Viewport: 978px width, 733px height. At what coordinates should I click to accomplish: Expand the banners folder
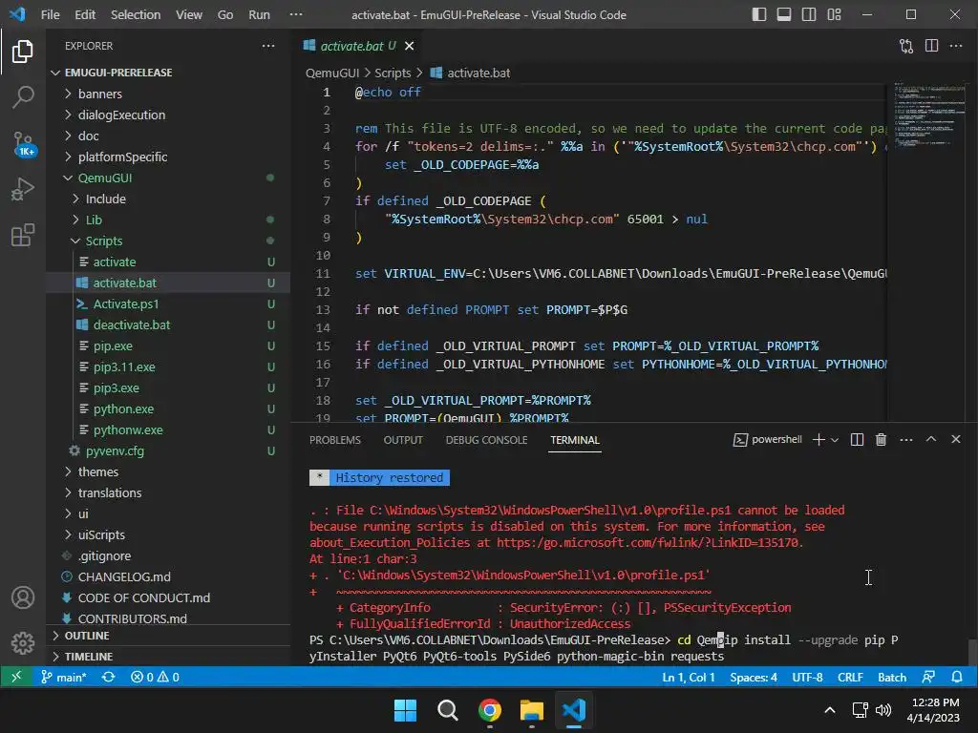[x=168, y=94]
